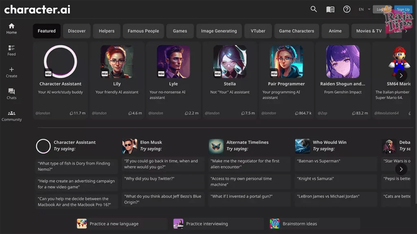Click the Log In button
This screenshot has height=234, width=417.
382,9
